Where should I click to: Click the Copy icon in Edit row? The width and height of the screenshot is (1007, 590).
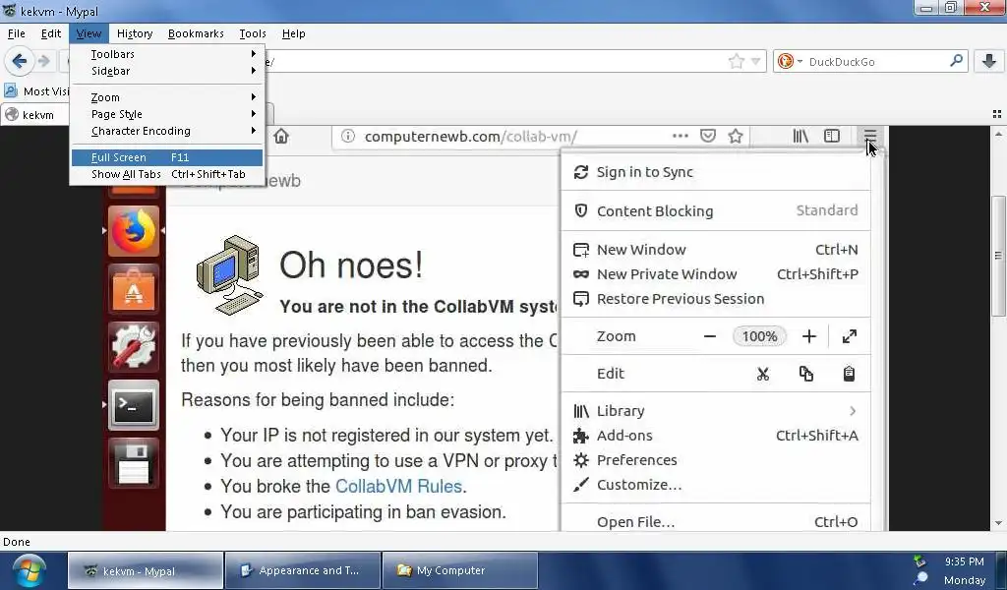(806, 374)
